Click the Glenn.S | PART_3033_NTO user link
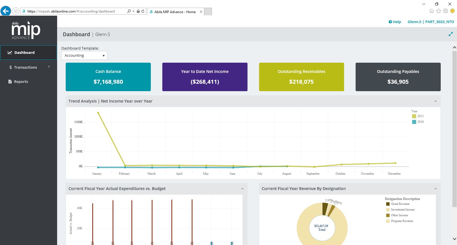Image resolution: width=457 pixels, height=245 pixels. (431, 22)
